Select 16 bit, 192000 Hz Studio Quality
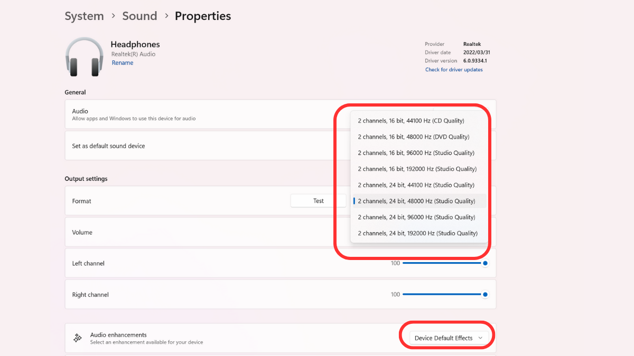Viewport: 634px width, 356px height. coord(417,169)
